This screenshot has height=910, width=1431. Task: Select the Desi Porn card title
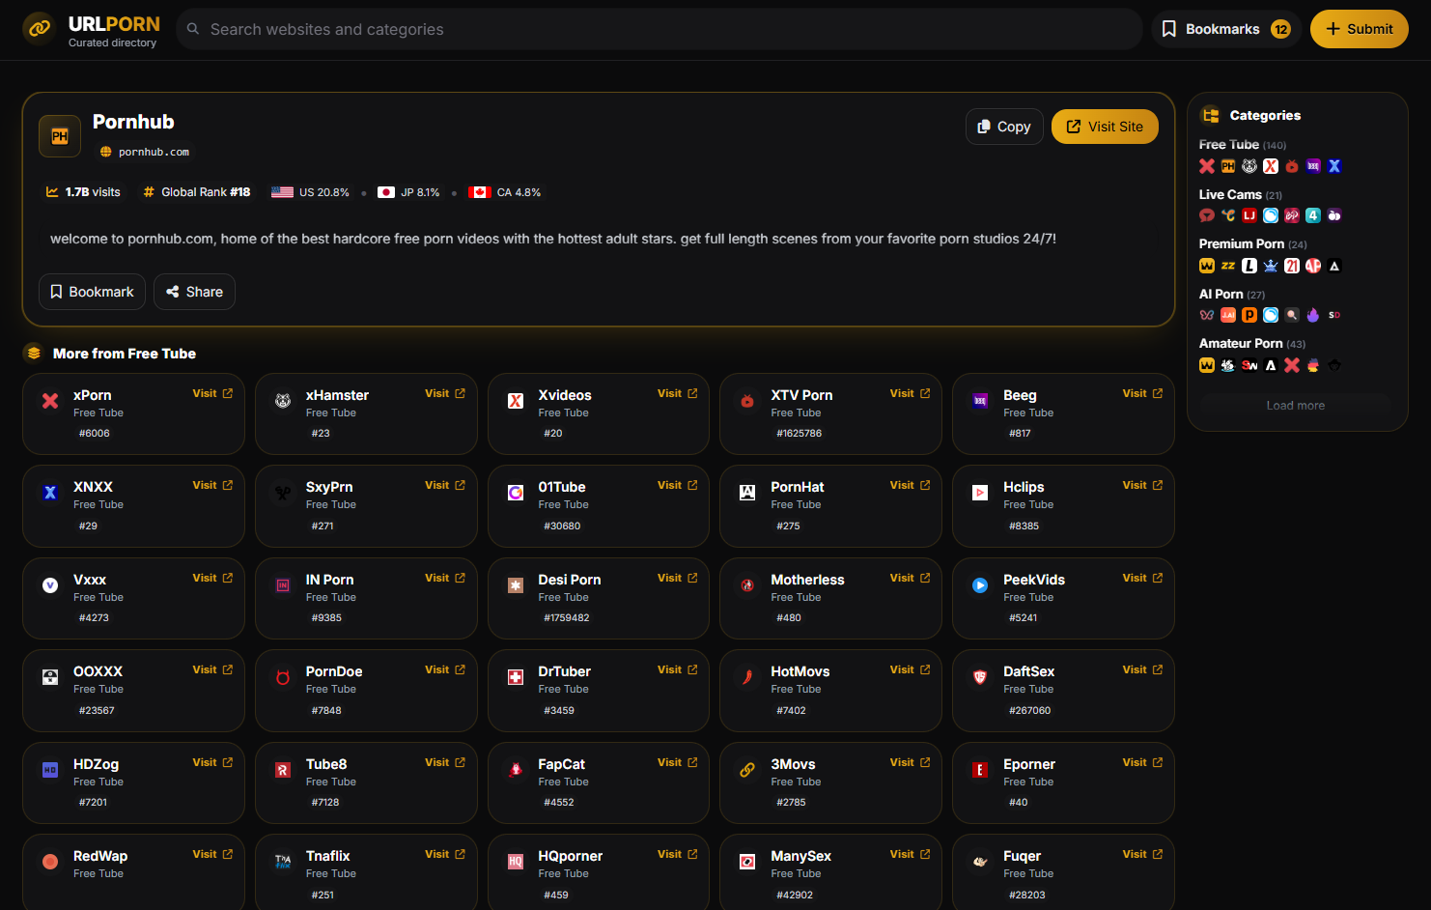570,580
